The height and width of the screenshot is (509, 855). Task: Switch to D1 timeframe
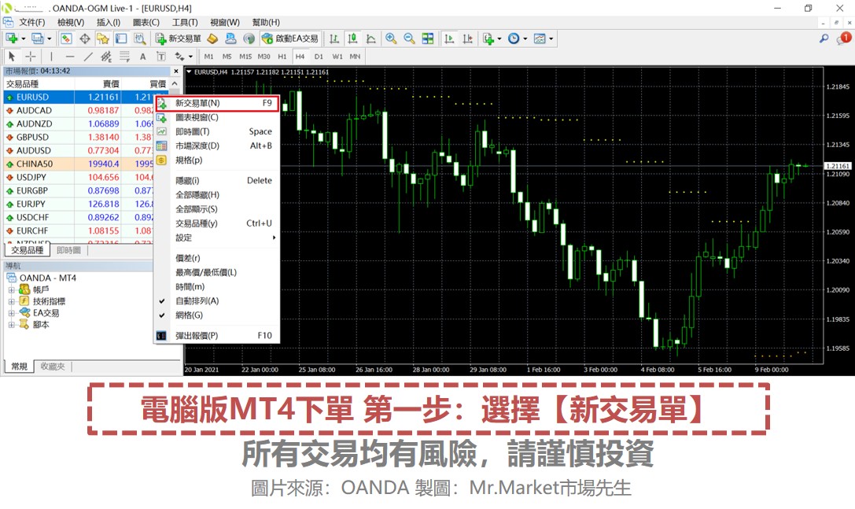pos(319,56)
